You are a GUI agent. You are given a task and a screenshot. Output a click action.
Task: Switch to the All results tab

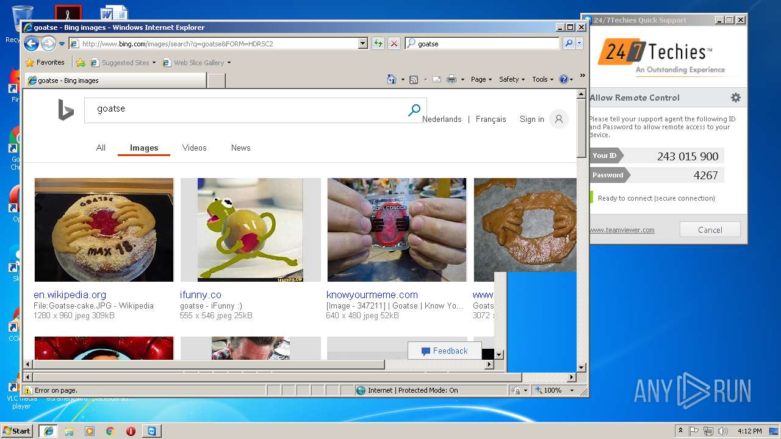101,148
